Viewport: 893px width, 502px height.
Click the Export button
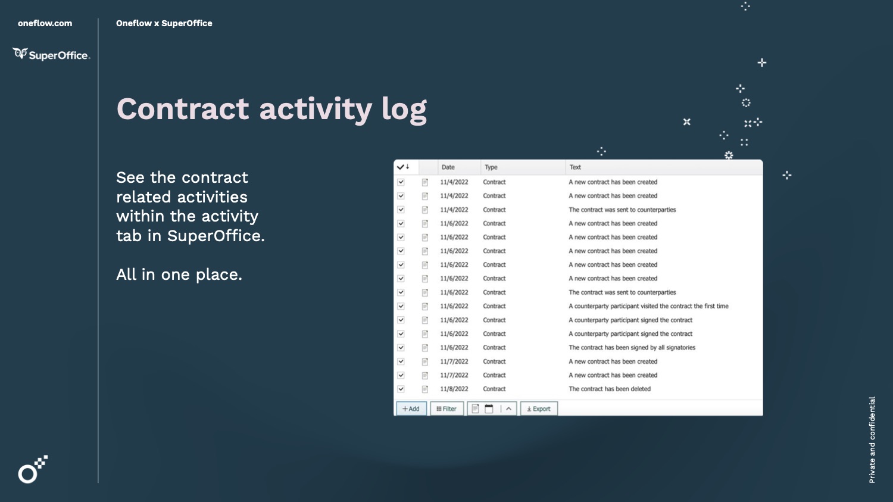tap(539, 409)
